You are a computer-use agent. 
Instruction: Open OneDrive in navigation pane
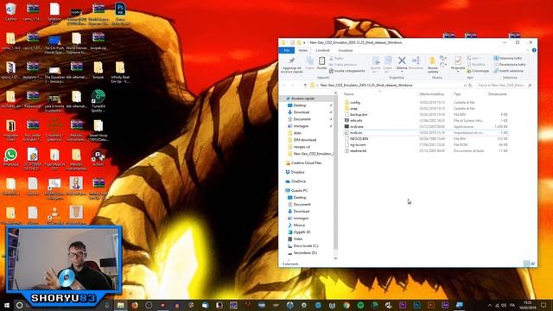click(x=298, y=181)
